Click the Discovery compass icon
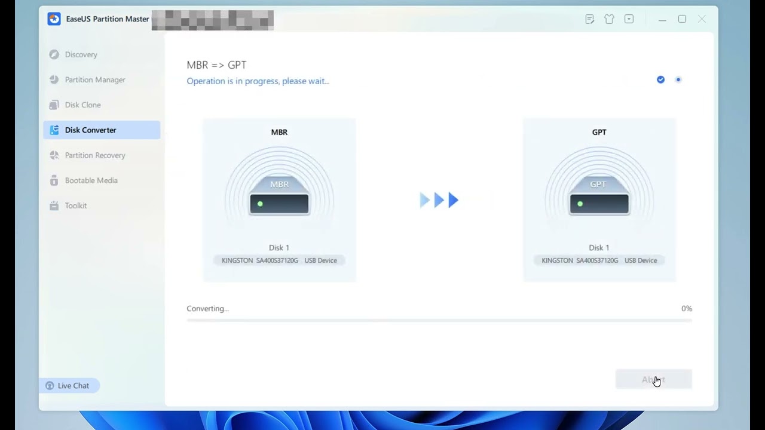Screen dimensions: 765x430 (54, 54)
